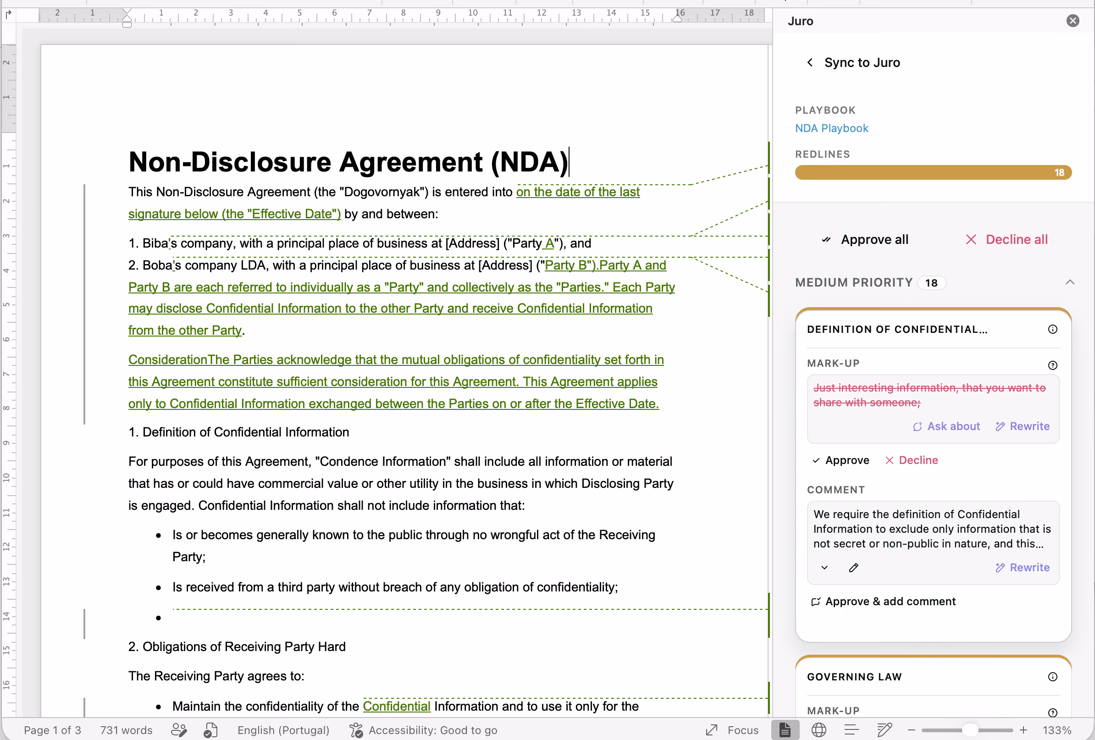The image size is (1095, 740).
Task: Switch to Outline view
Action: tap(852, 730)
